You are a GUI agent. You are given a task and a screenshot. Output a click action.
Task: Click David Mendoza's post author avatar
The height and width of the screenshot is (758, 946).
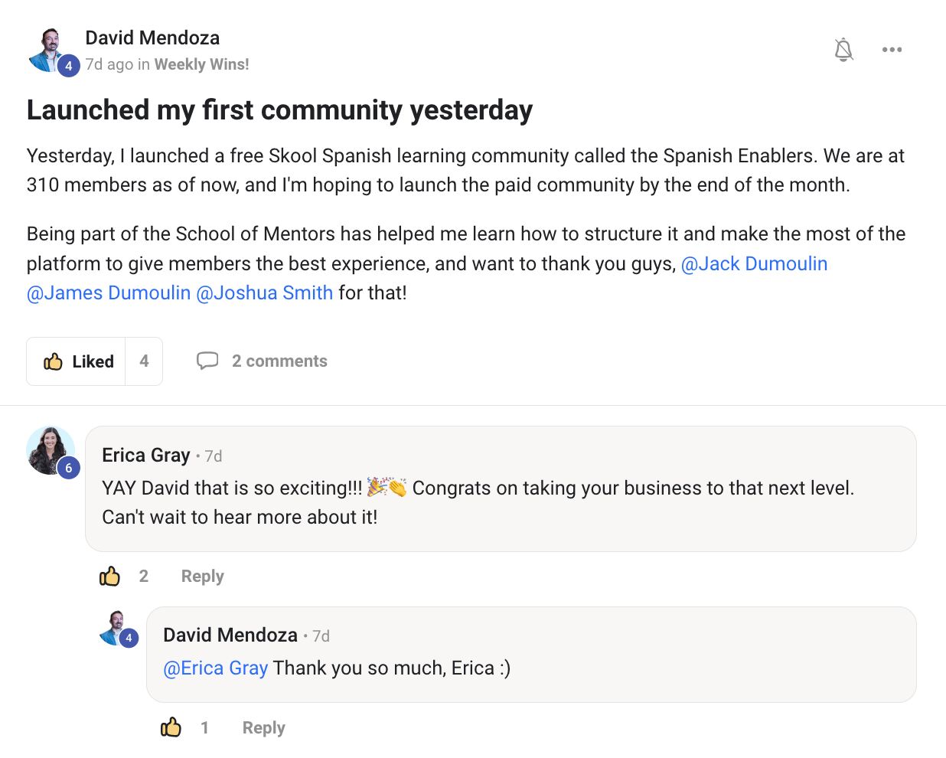[49, 49]
